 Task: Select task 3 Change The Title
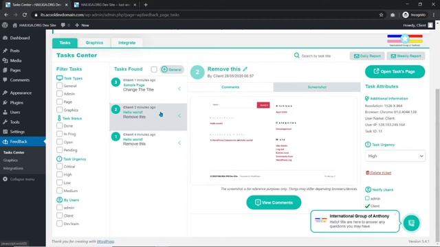pos(148,90)
